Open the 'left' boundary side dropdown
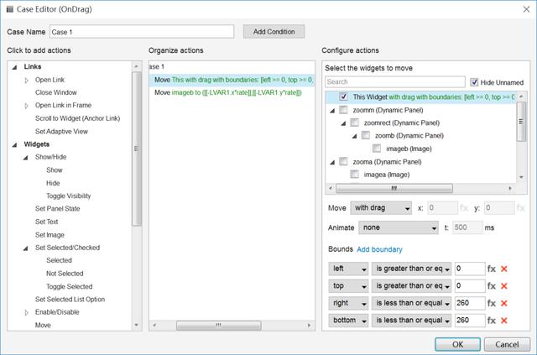This screenshot has width=537, height=355. pyautogui.click(x=348, y=269)
